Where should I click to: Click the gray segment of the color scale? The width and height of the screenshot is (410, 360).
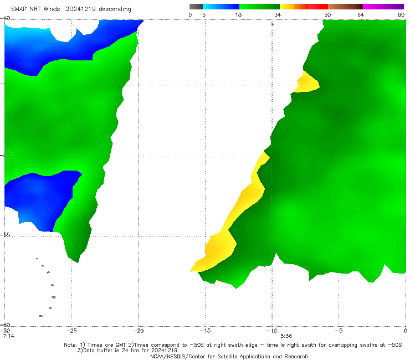click(x=196, y=7)
